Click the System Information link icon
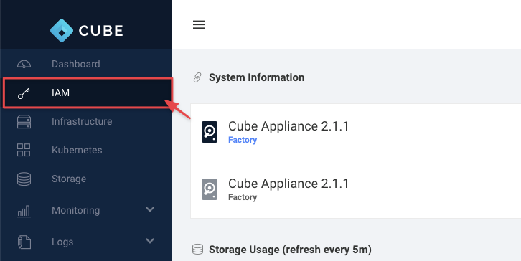This screenshot has width=521, height=261. coord(197,77)
